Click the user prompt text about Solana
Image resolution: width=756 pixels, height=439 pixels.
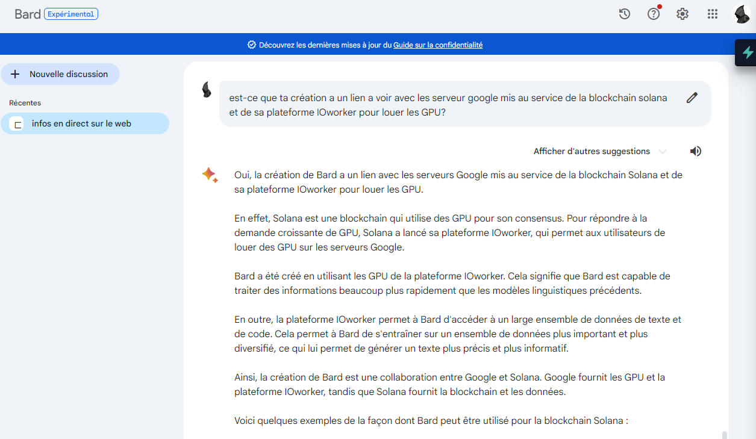(x=448, y=105)
